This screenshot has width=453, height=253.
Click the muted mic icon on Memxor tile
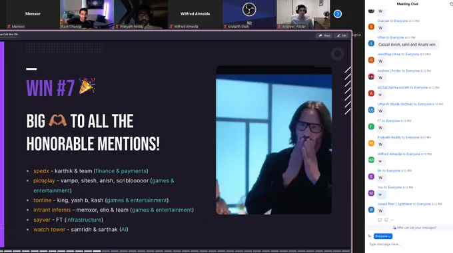point(9,26)
